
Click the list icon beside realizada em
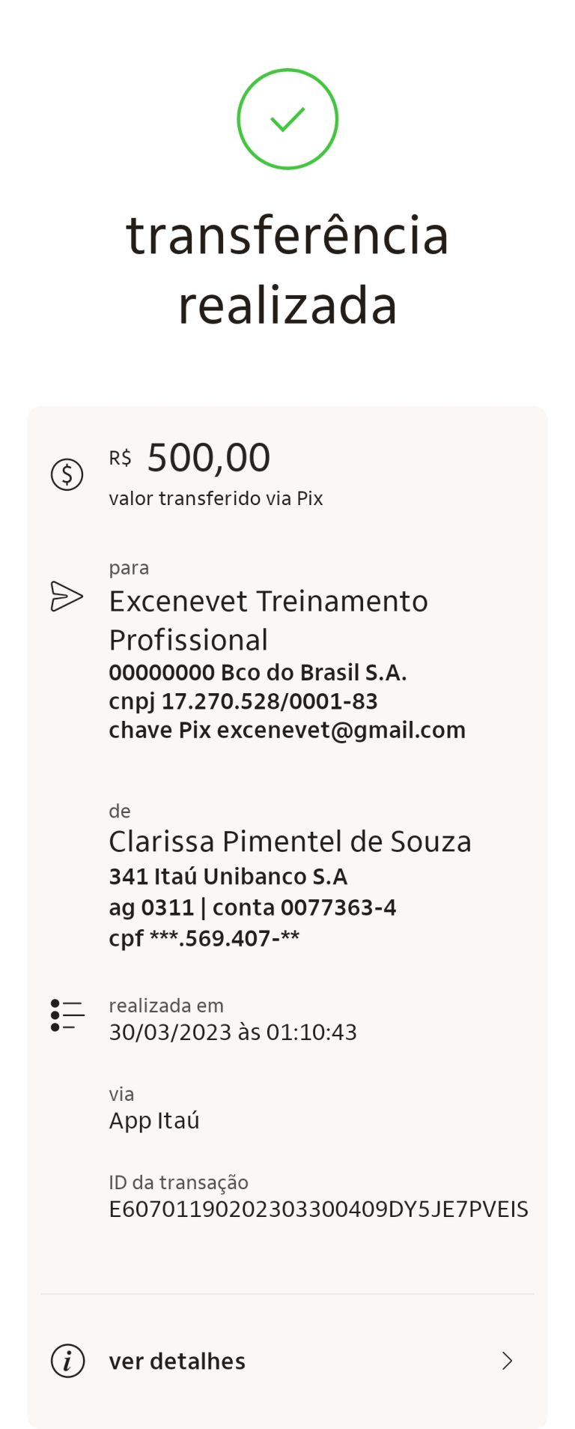67,1015
